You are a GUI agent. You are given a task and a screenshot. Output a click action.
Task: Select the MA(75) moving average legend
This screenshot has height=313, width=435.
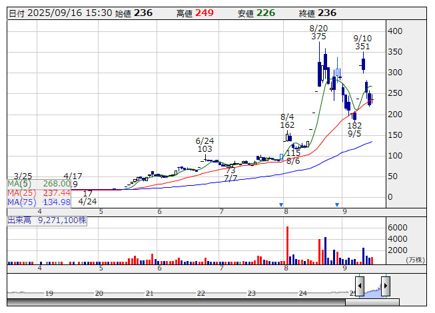click(x=39, y=202)
